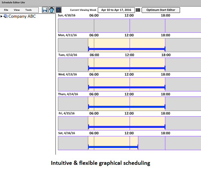Click Thursday's blue schedule bar
This screenshot has height=169, width=201.
[x=127, y=107]
